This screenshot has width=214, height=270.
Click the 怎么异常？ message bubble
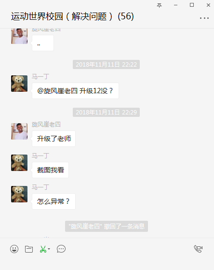(53, 201)
